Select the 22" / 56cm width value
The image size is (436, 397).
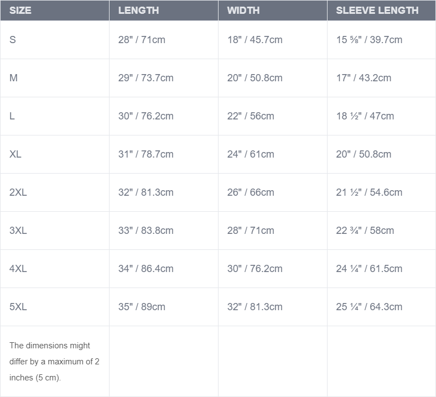click(x=251, y=116)
